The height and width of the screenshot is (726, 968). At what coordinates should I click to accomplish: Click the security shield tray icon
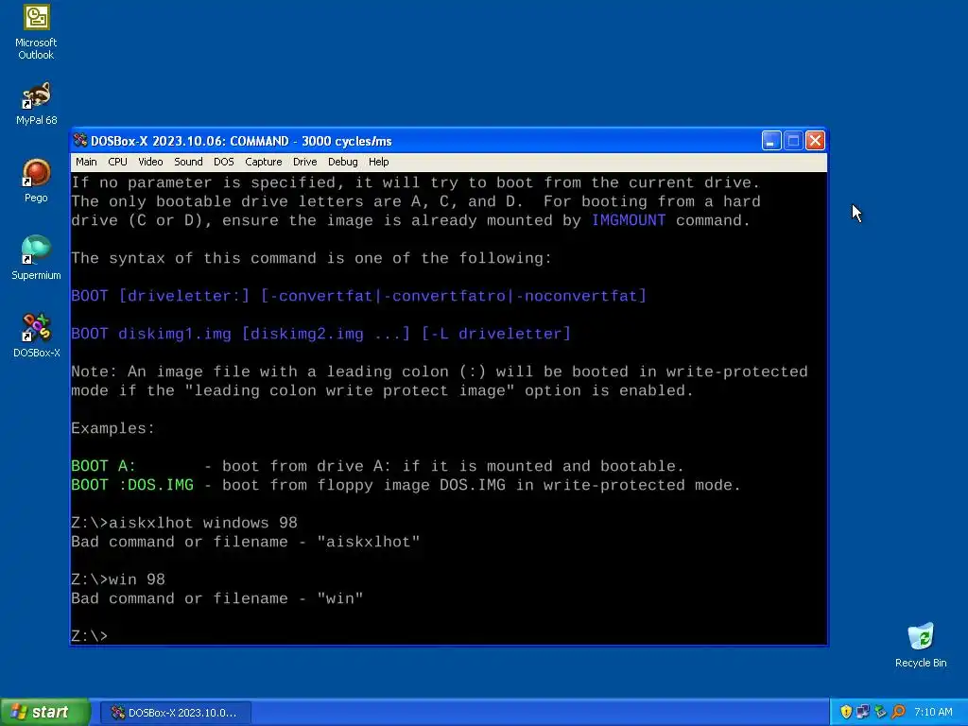click(x=846, y=712)
